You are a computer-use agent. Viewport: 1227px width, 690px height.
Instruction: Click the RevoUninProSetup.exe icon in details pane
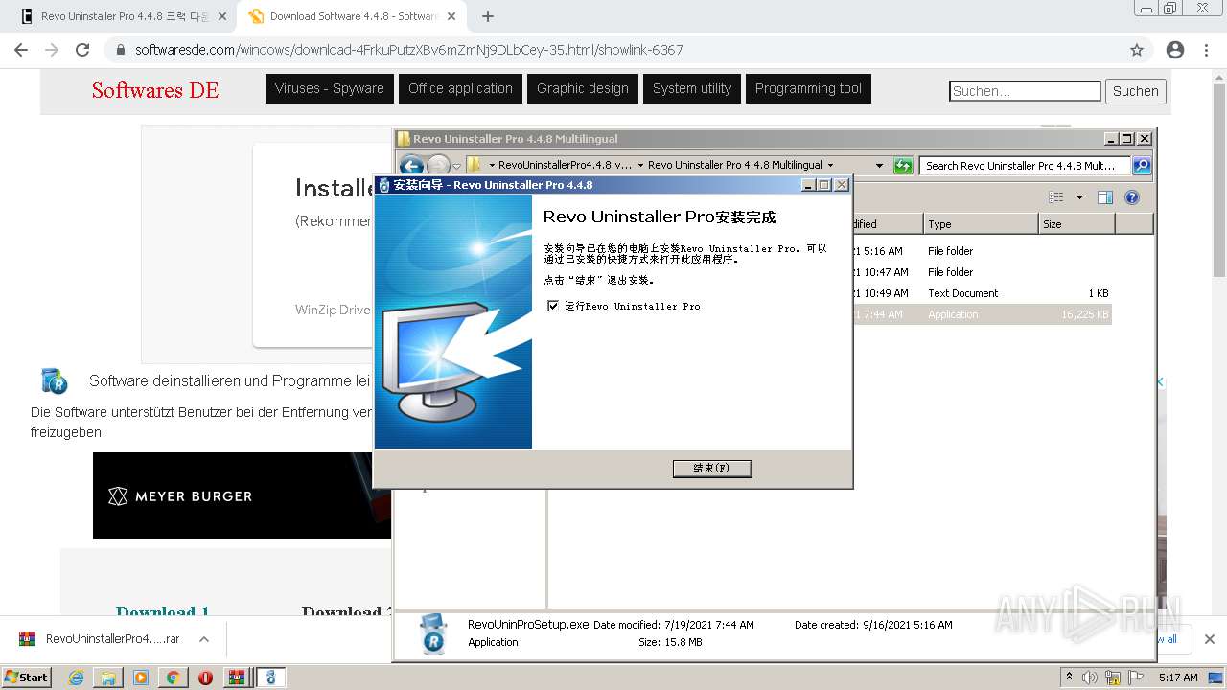click(x=434, y=633)
